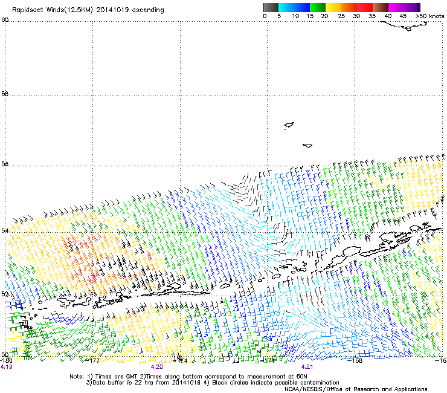Image resolution: width=447 pixels, height=393 pixels.
Task: Click the gray 0-5 knots legend segment
Action: coord(271,7)
